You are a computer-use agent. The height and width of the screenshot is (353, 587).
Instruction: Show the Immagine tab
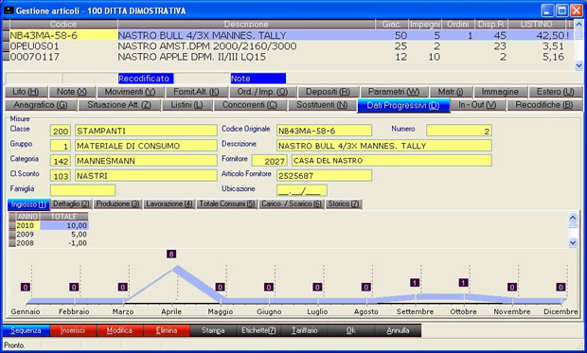500,92
